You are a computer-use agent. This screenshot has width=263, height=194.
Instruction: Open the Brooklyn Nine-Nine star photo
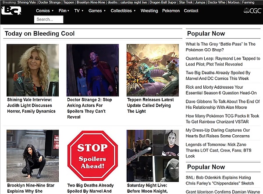[32, 156]
